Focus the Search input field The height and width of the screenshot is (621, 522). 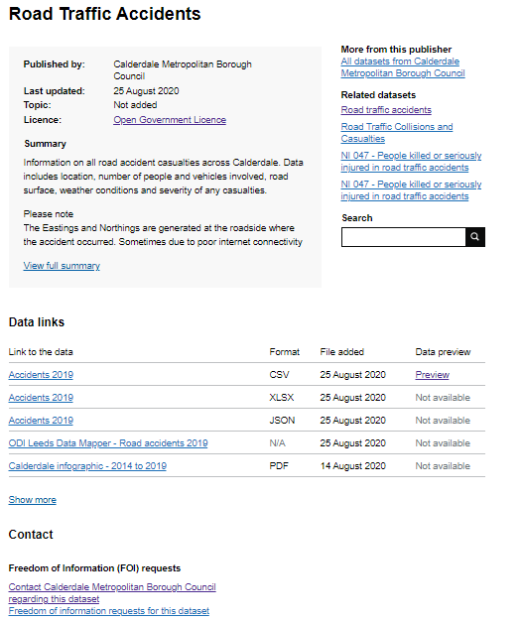pyautogui.click(x=403, y=237)
